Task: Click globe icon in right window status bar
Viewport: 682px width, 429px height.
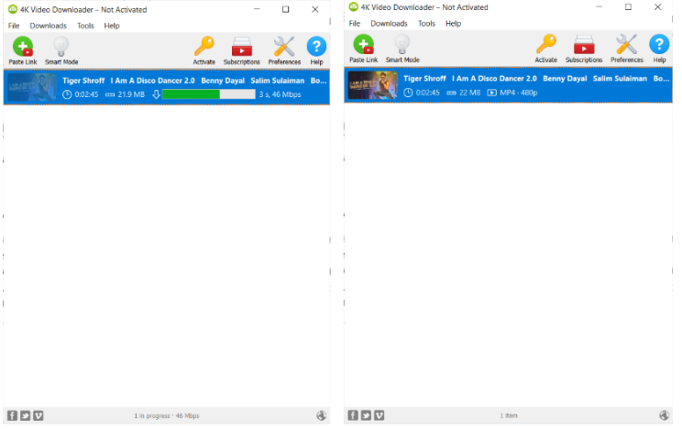Action: 664,415
